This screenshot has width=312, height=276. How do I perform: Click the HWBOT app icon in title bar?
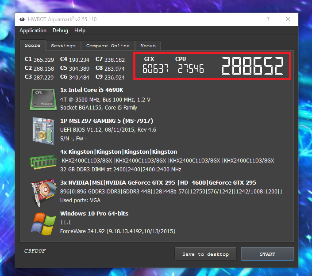pos(22,19)
